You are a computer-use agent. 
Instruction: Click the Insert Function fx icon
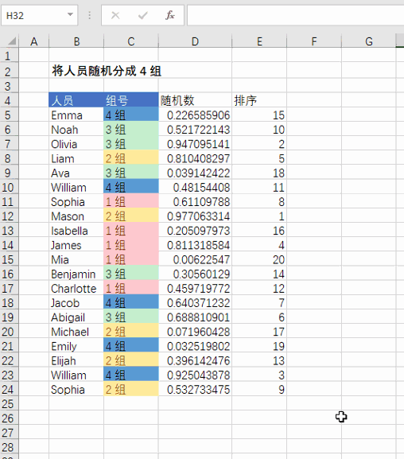[x=170, y=15]
